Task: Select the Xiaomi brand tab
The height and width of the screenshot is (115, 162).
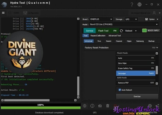Action: pos(108,41)
